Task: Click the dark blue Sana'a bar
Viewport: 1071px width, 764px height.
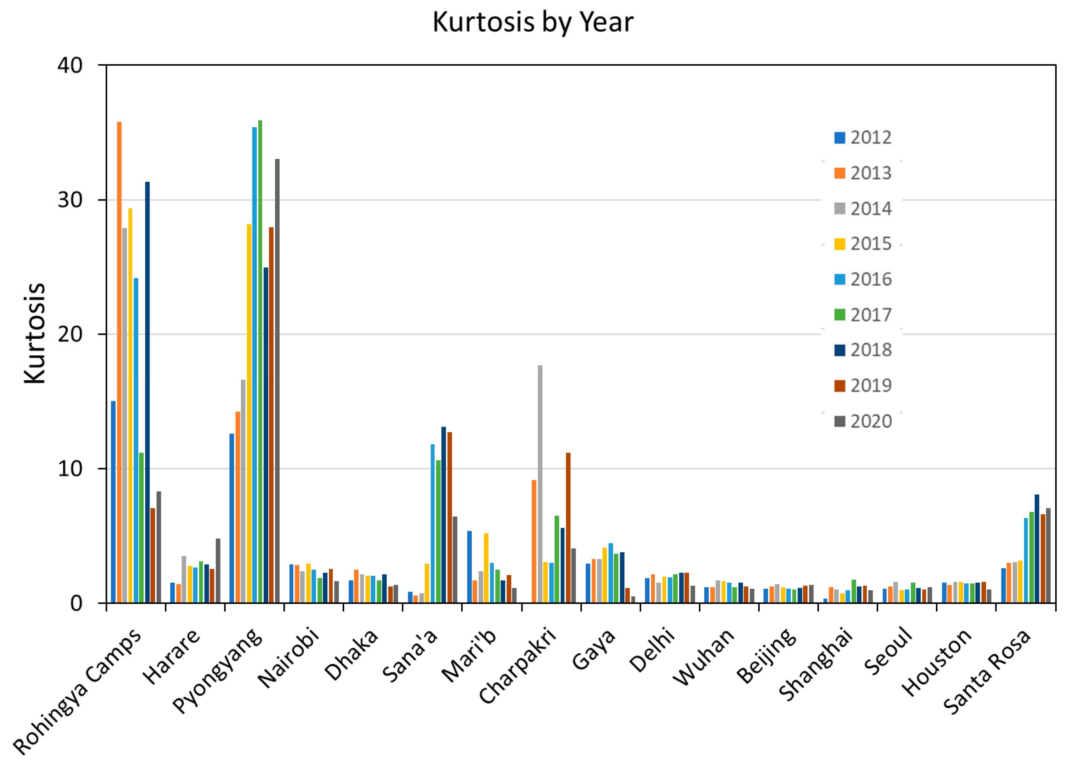Action: tap(443, 515)
